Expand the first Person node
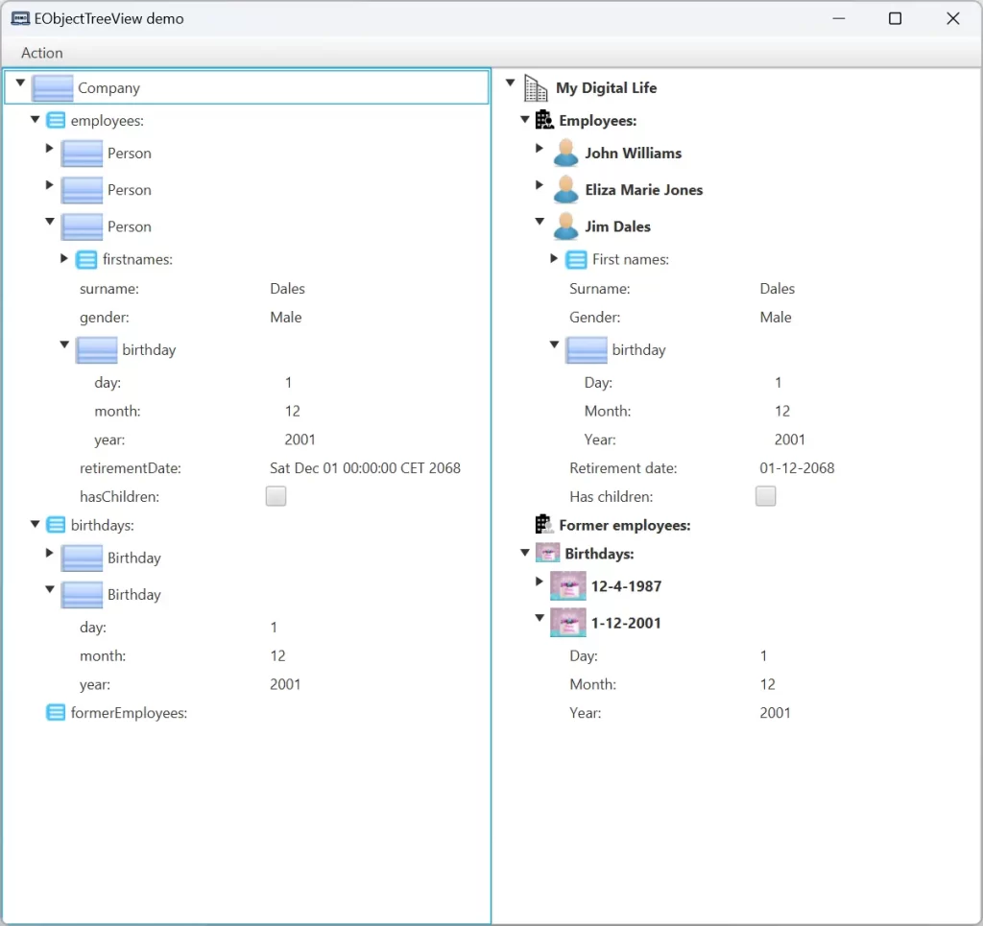 (x=50, y=149)
